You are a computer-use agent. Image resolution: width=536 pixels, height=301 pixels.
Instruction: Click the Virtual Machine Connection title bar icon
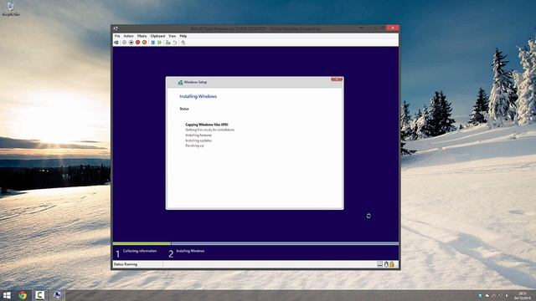click(116, 28)
